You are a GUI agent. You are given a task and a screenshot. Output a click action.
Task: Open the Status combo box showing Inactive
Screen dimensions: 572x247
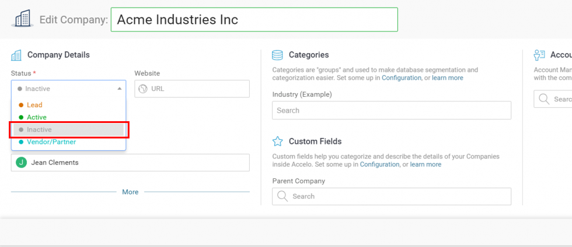tap(69, 89)
